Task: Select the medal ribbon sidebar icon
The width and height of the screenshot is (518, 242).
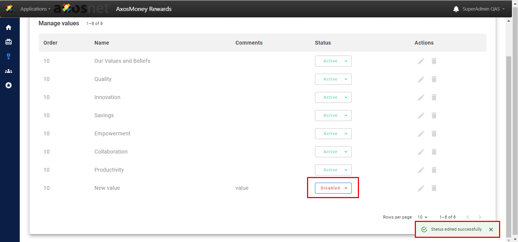Action: 8,56
